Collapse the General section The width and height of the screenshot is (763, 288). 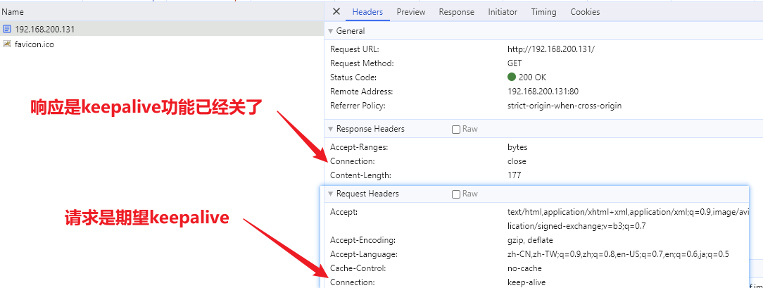coord(331,32)
